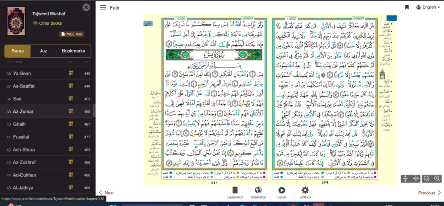
Task: Open reader Settings gear
Action: tap(305, 193)
